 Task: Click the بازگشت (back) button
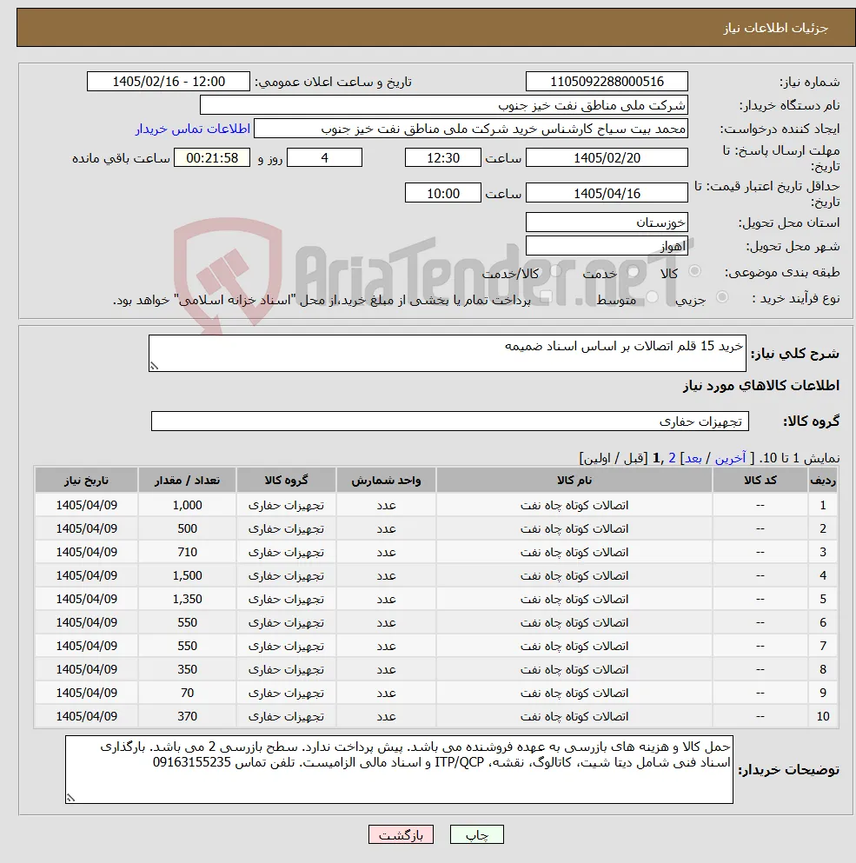[x=401, y=834]
